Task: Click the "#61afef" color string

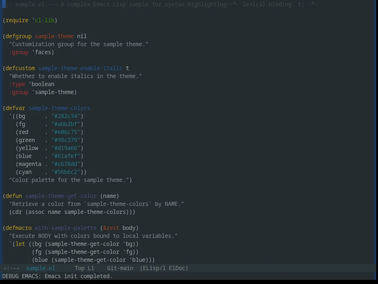Action: click(66, 156)
